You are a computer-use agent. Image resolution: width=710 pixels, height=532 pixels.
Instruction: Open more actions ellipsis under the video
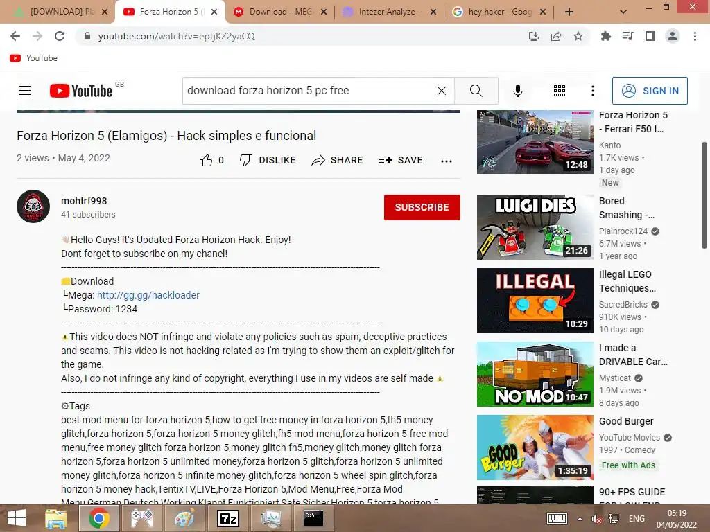[447, 161]
